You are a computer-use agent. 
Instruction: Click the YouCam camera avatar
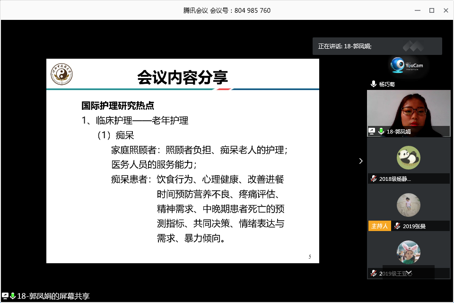click(408, 66)
